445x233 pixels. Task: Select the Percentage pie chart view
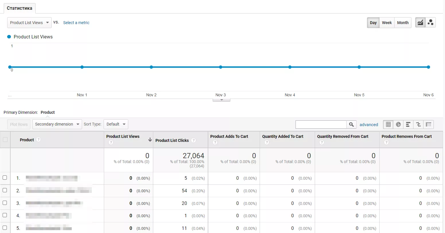coord(398,124)
